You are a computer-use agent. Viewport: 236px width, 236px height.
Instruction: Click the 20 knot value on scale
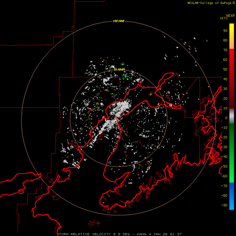pos(225,98)
